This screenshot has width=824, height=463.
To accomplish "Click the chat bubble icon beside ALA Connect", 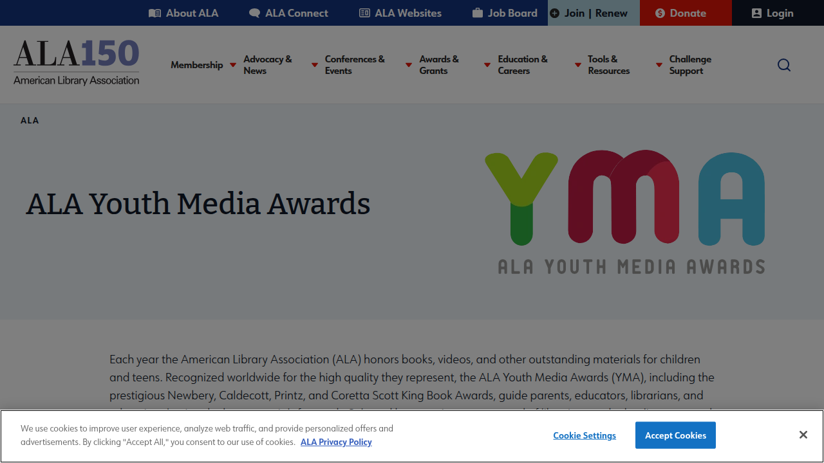I will (254, 13).
